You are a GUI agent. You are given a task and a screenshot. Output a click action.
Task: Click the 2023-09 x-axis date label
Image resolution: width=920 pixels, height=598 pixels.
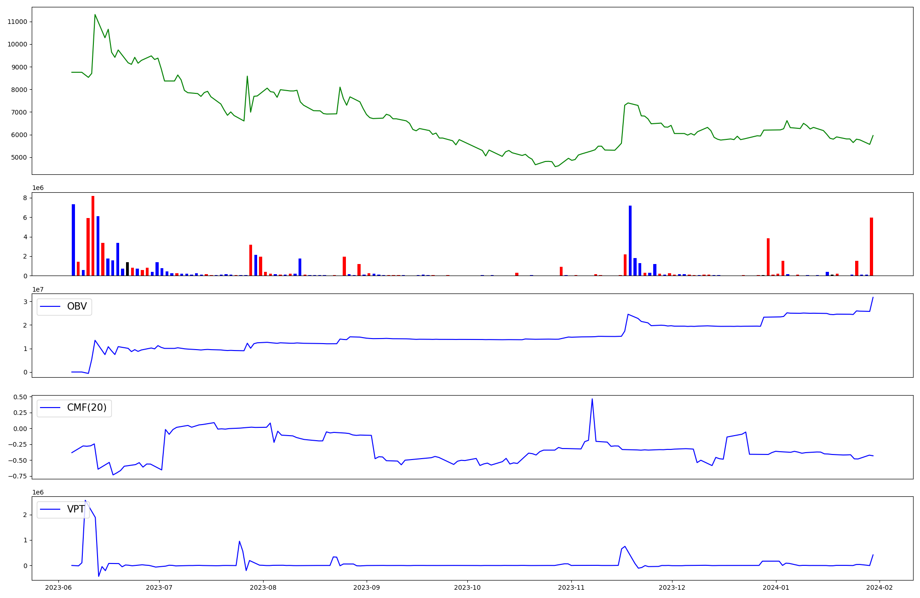click(367, 587)
